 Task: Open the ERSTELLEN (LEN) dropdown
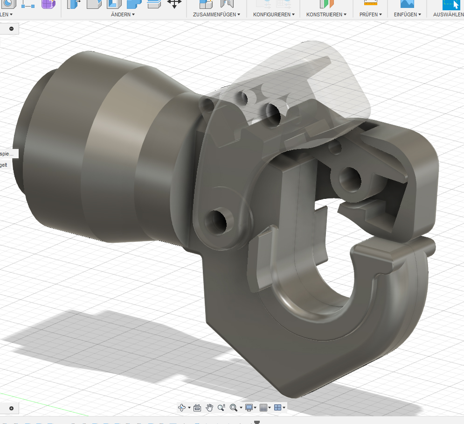click(6, 14)
